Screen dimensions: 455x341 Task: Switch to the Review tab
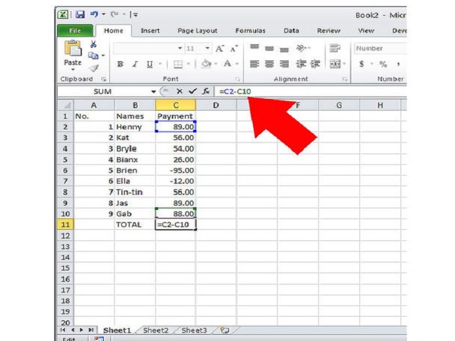pos(329,31)
